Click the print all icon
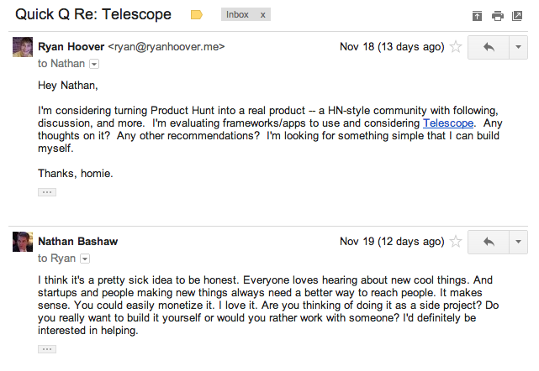 coord(498,16)
